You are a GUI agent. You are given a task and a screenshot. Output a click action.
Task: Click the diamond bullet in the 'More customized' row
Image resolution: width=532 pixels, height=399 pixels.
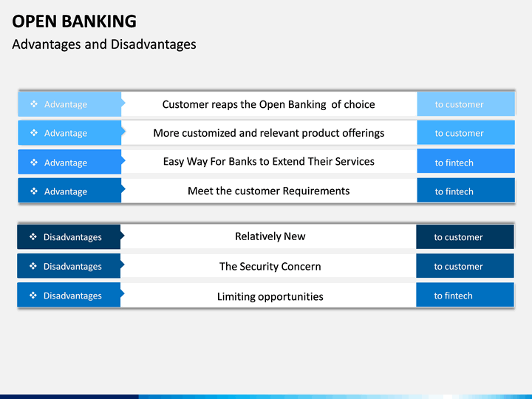click(34, 133)
